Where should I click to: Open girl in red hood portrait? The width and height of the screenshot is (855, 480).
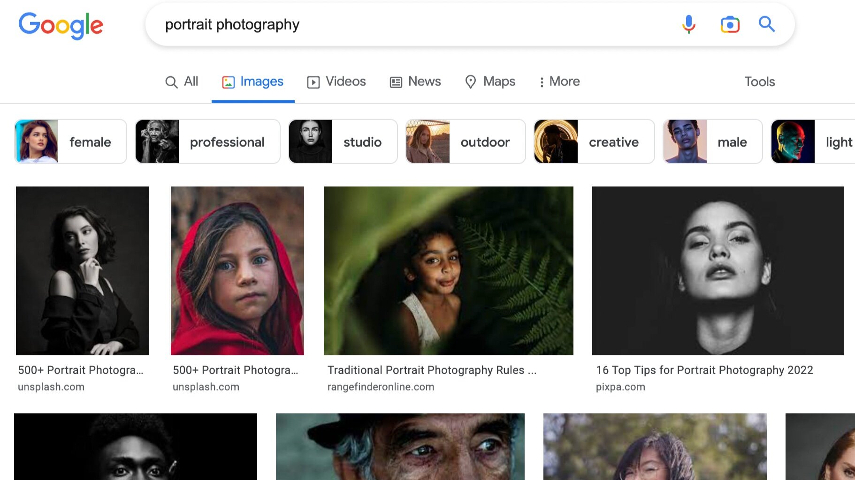coord(237,270)
